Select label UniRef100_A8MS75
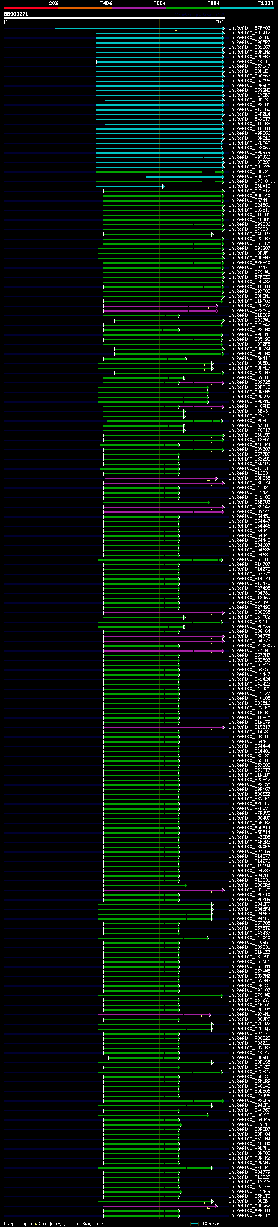Viewport: 278px width, 1227px height. pos(249,176)
